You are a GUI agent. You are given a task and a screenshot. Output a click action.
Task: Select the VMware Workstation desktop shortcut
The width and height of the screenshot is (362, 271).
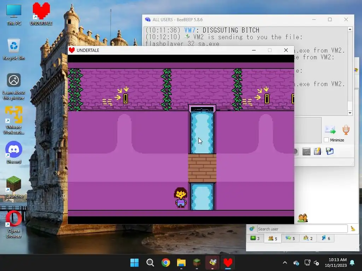pyautogui.click(x=14, y=120)
